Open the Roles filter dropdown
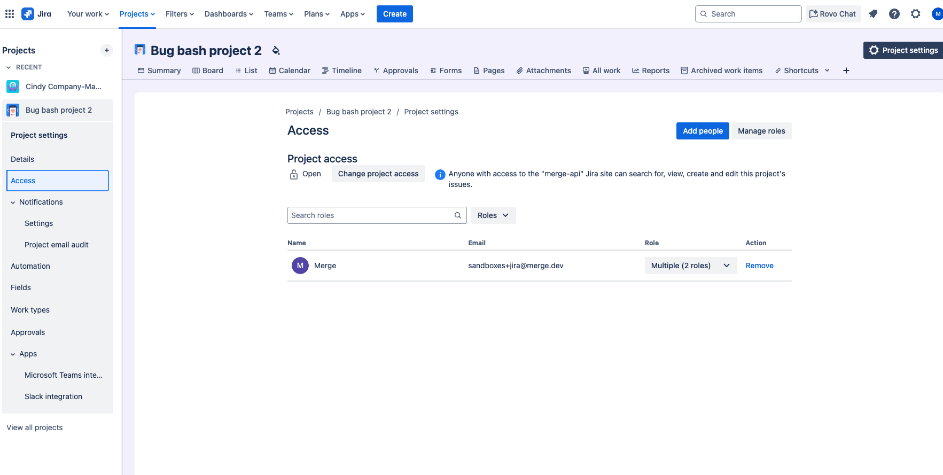 [493, 215]
